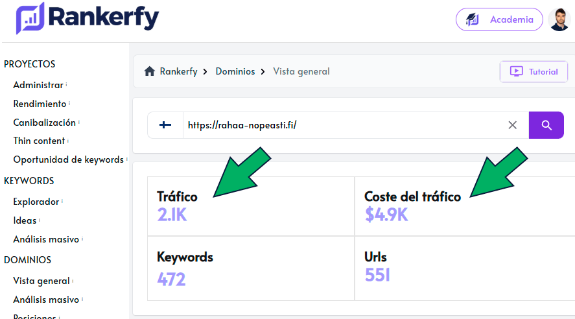Go to Dominios in breadcrumb
This screenshot has width=575, height=319.
pyautogui.click(x=235, y=71)
